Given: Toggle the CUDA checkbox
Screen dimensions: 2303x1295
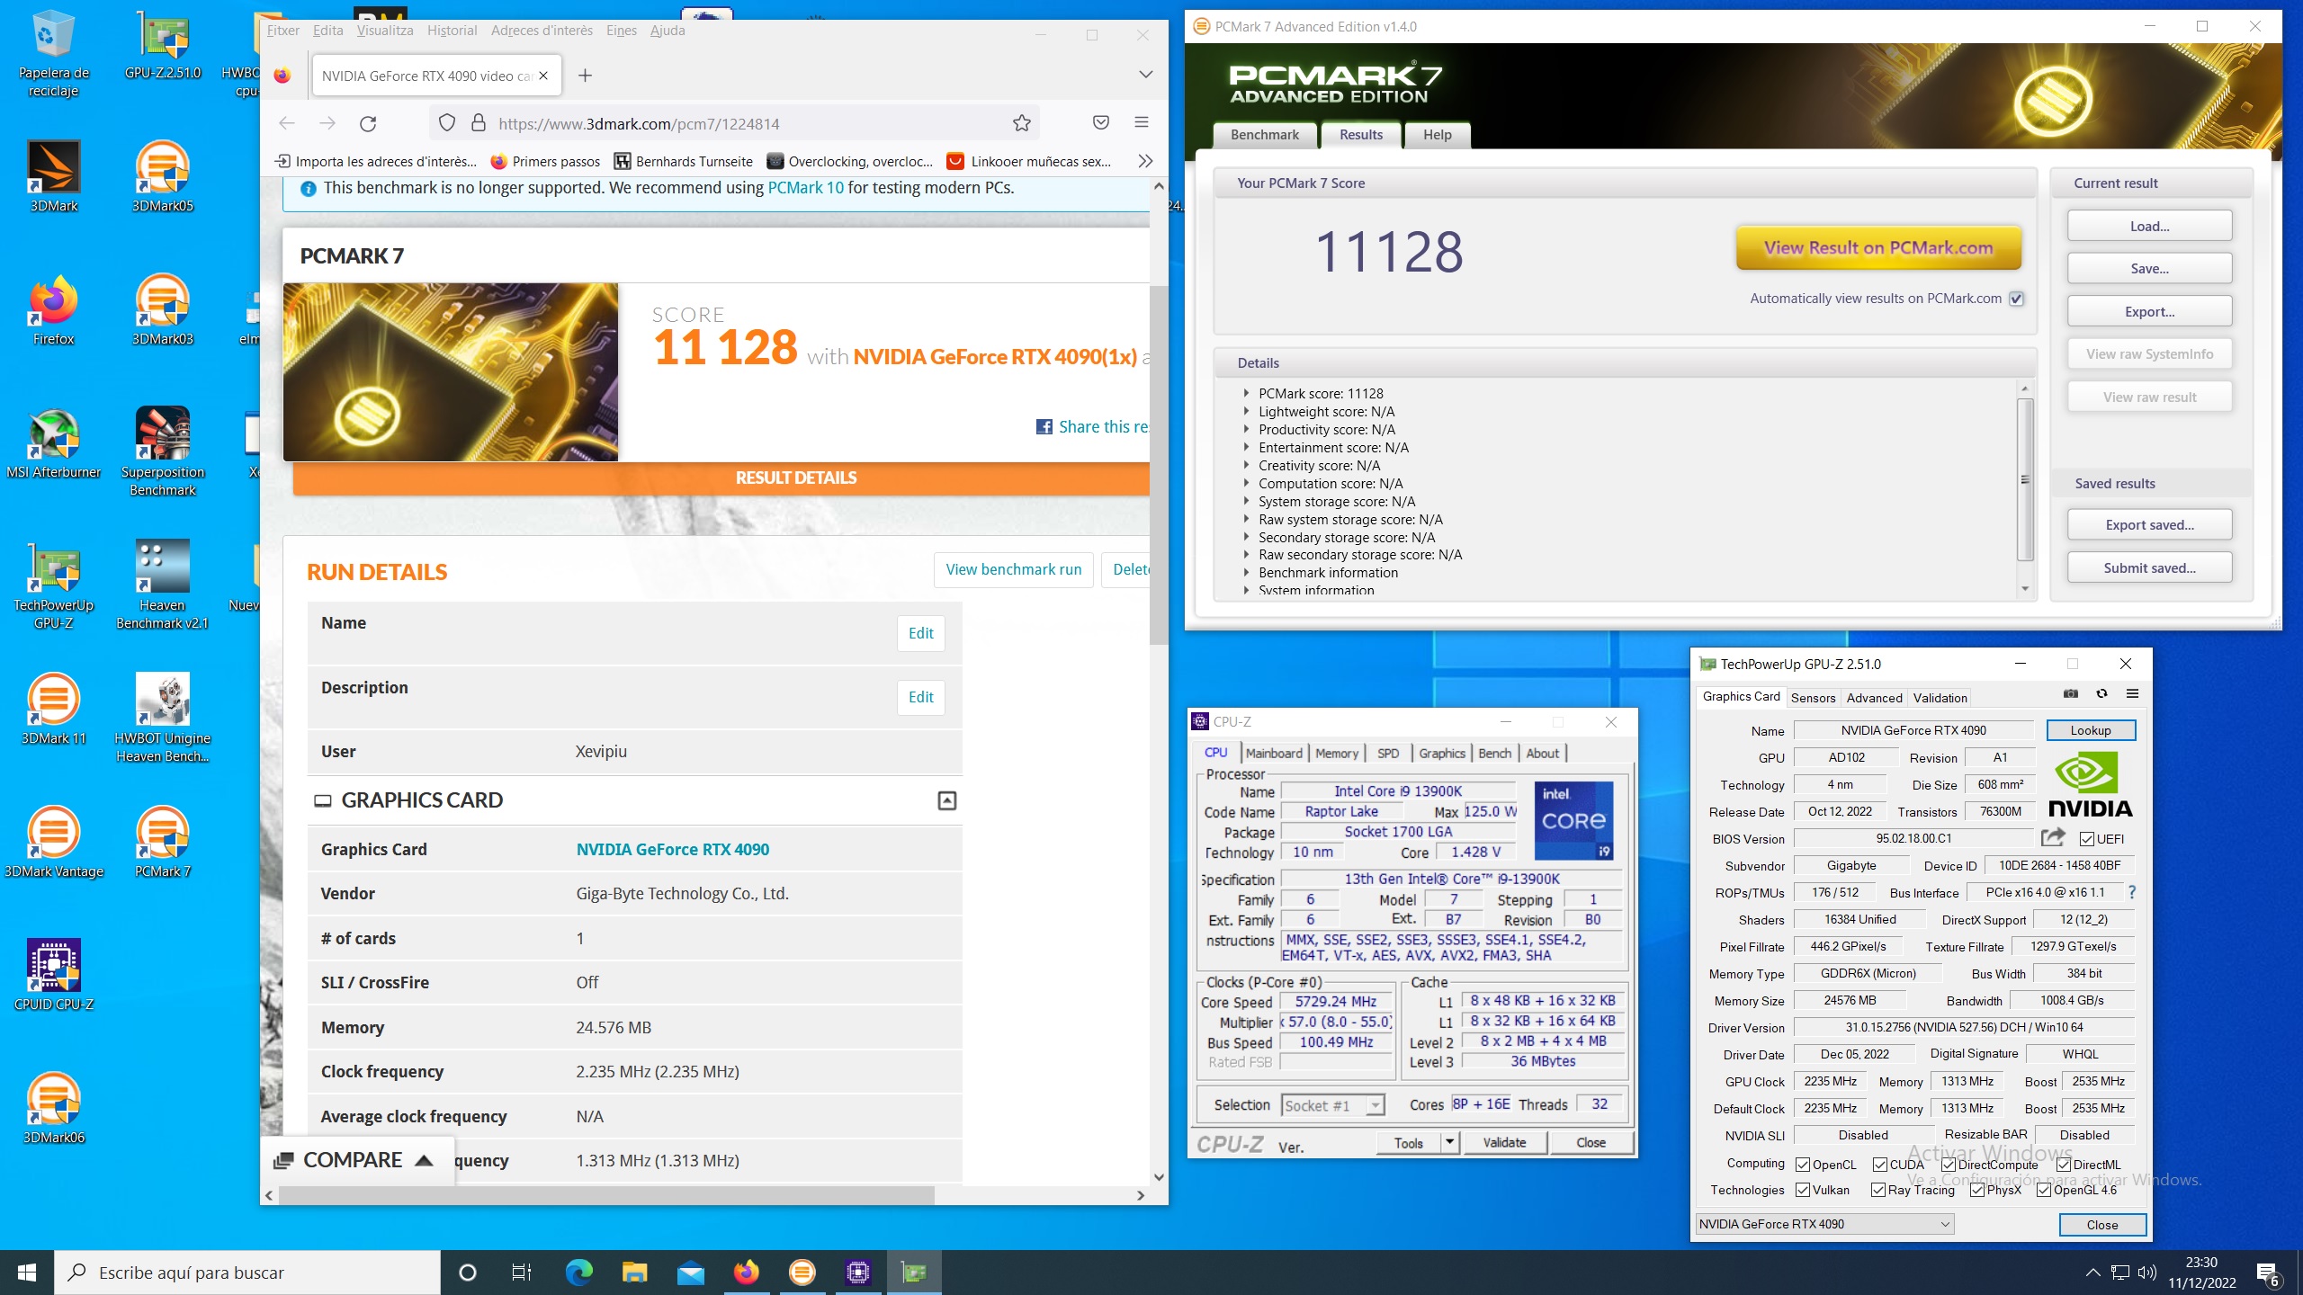Looking at the screenshot, I should pos(1880,1164).
